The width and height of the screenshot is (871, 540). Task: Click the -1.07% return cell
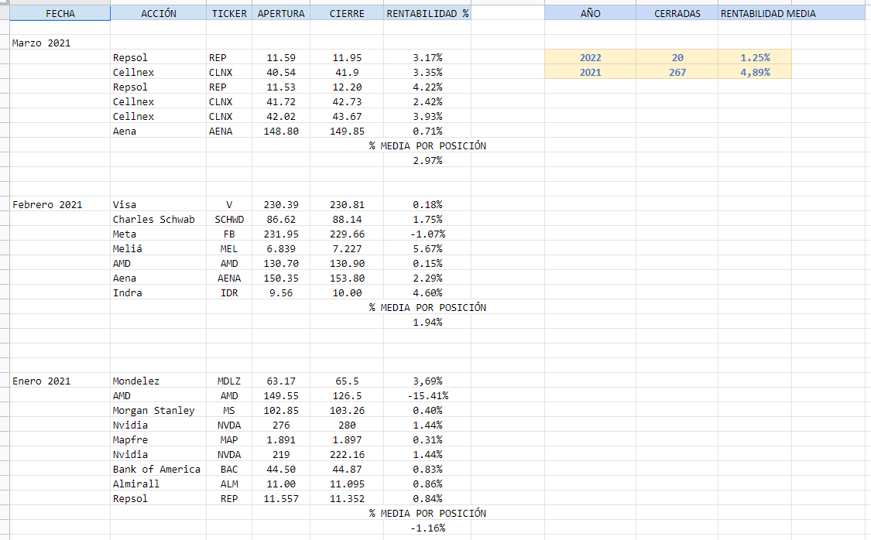coord(427,234)
